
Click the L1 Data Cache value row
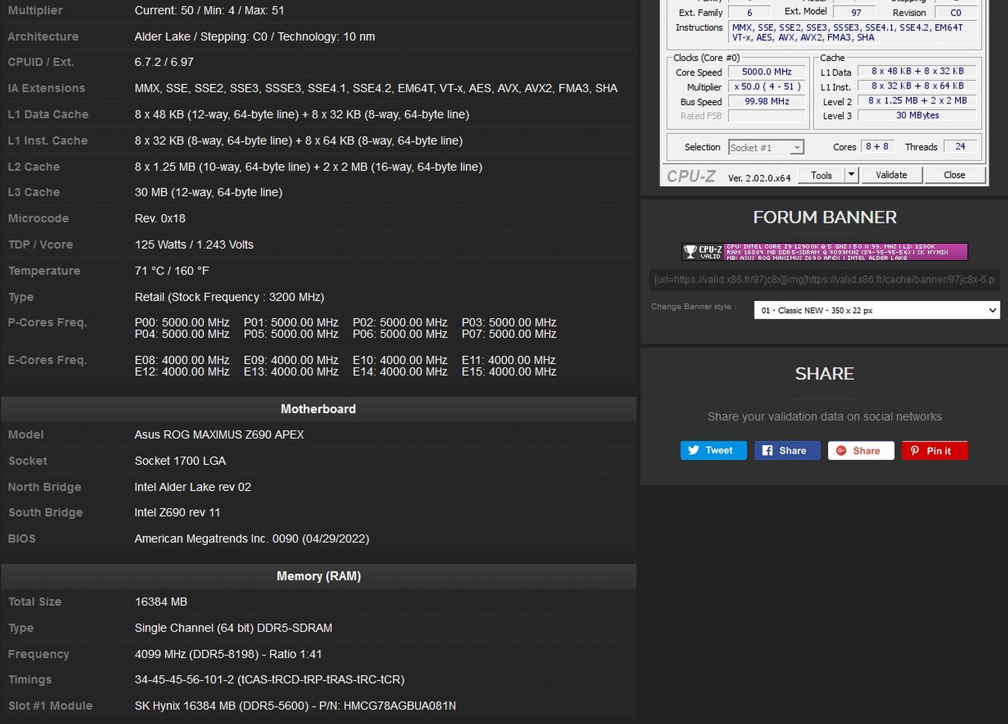[x=302, y=114]
